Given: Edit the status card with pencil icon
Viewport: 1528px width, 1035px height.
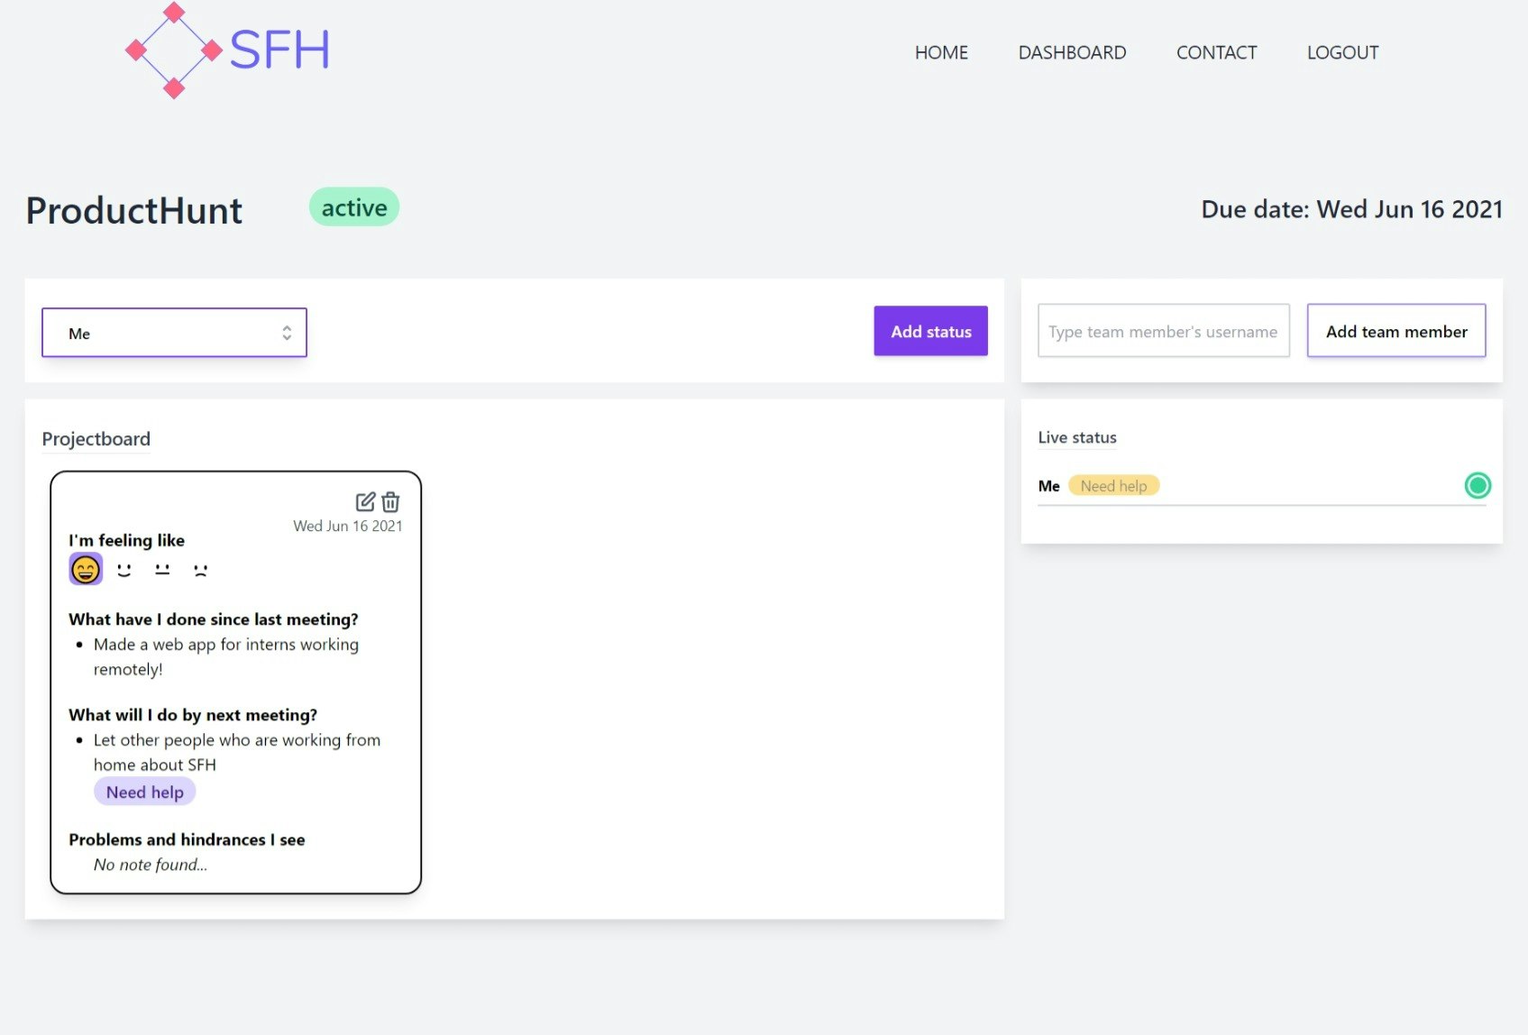Looking at the screenshot, I should 365,501.
